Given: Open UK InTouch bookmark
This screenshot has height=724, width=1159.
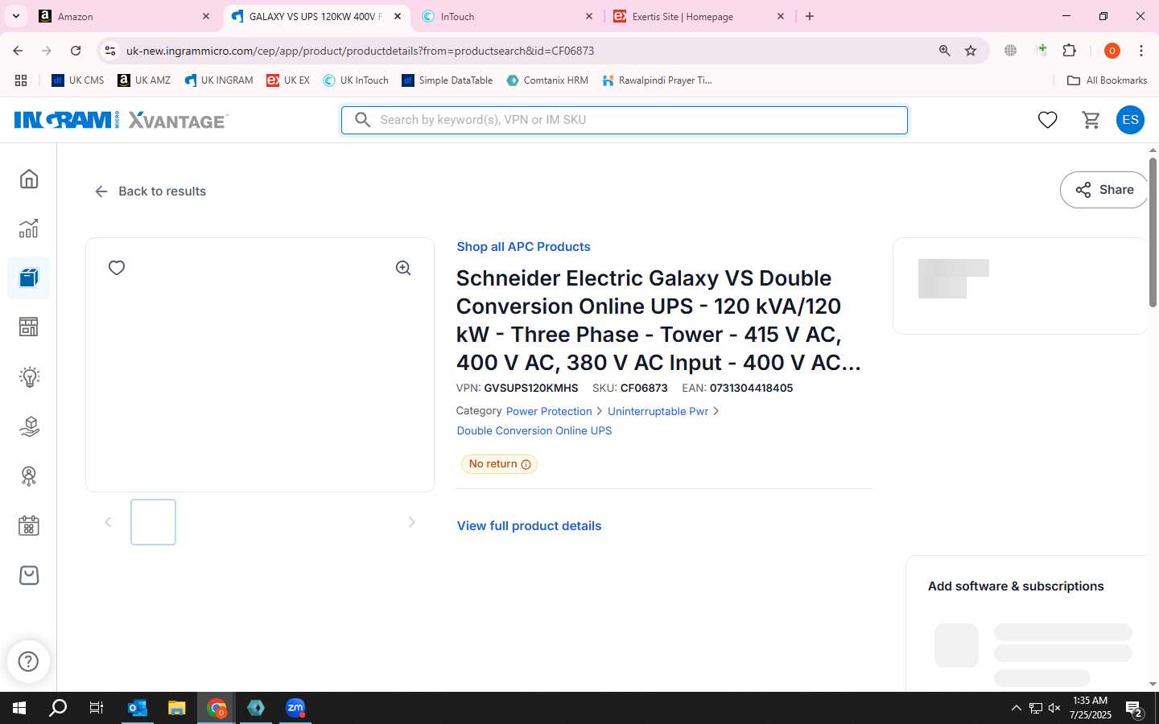Looking at the screenshot, I should 356,80.
